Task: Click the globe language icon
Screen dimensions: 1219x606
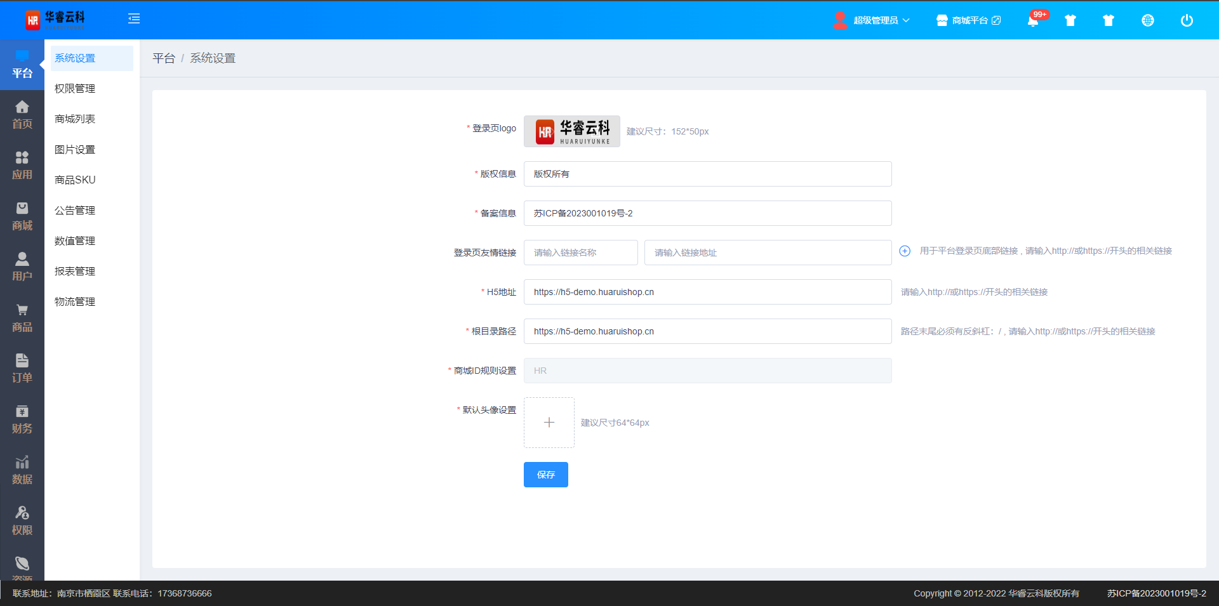Action: 1147,20
